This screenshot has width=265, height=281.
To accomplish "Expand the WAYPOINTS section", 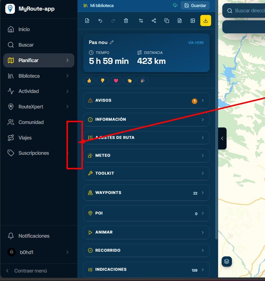I will (x=146, y=193).
